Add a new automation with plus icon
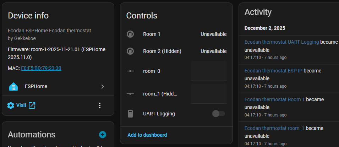 point(103,134)
